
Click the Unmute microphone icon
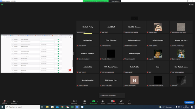[5, 101]
